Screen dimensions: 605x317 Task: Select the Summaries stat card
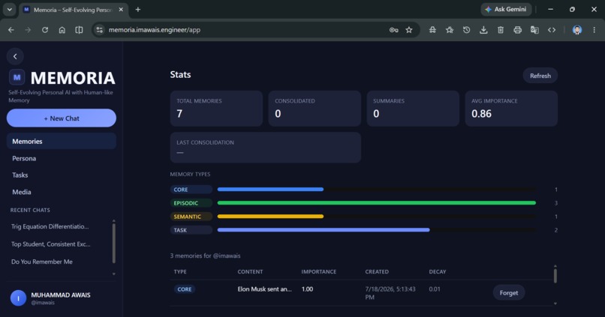click(413, 109)
